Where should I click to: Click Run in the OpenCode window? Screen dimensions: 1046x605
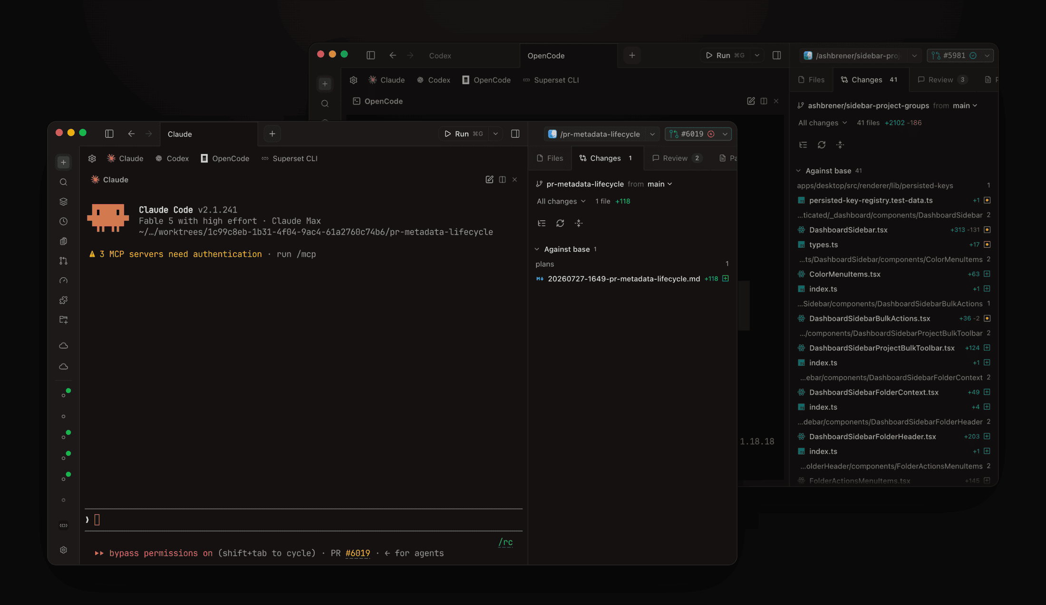724,55
